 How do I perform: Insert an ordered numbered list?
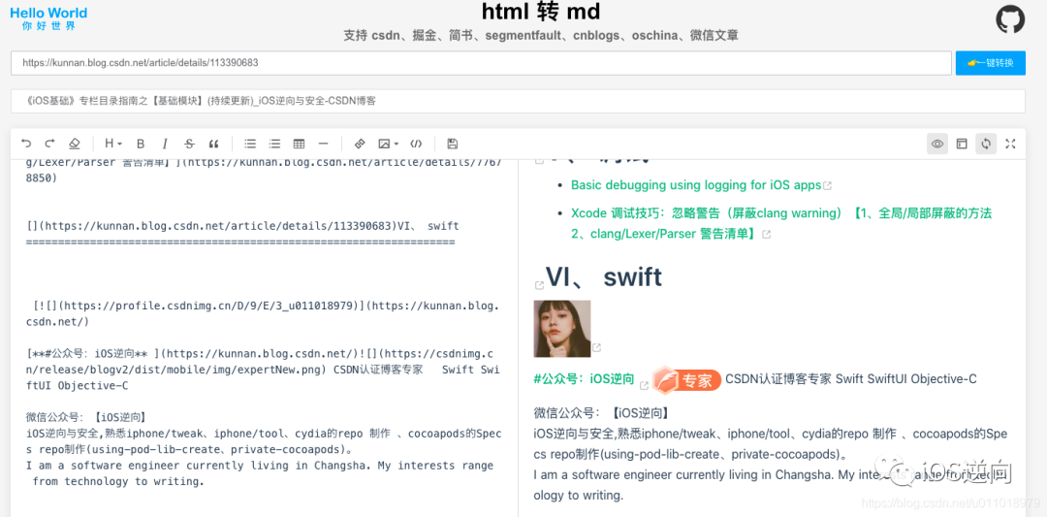click(x=274, y=143)
